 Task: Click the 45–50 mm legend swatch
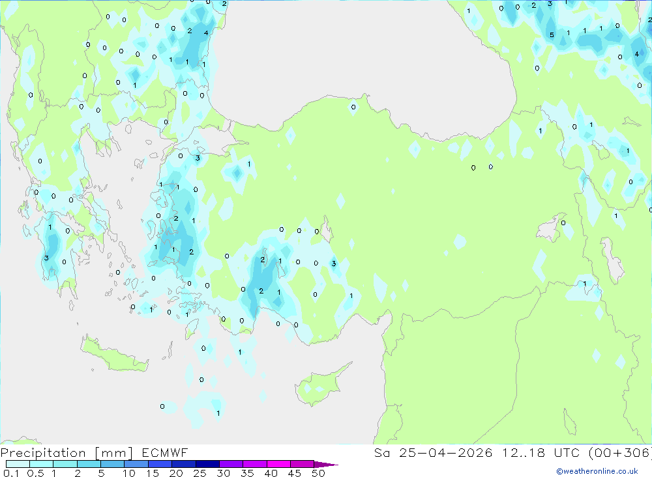302,464
